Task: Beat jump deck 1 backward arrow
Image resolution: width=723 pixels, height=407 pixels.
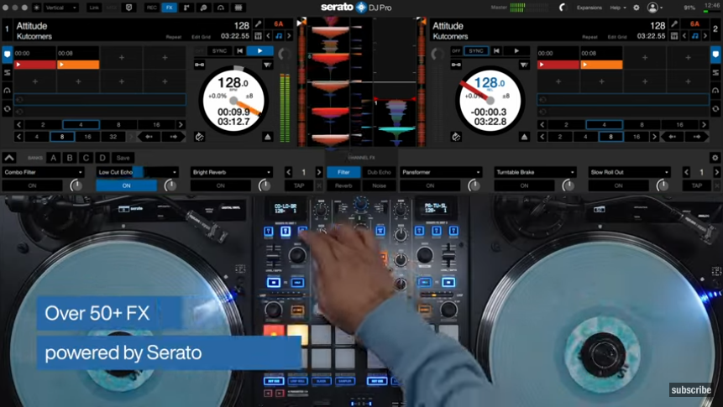Action: pyautogui.click(x=149, y=137)
